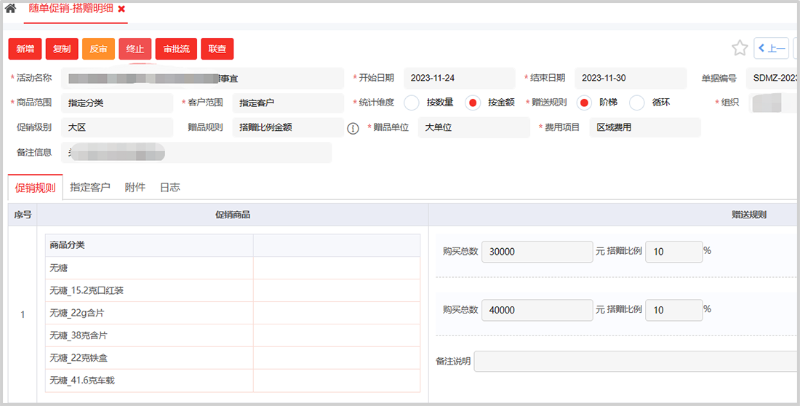
Task: Go to previous record with 上一 button
Action: click(x=771, y=49)
